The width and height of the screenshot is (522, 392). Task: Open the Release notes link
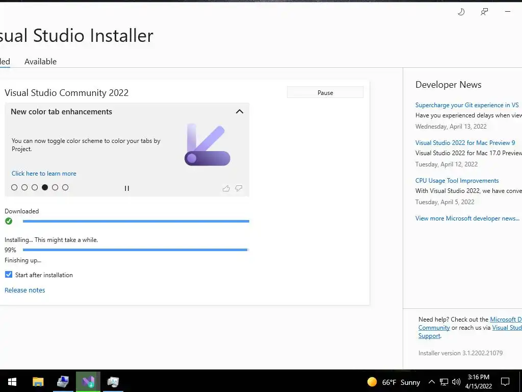click(25, 290)
